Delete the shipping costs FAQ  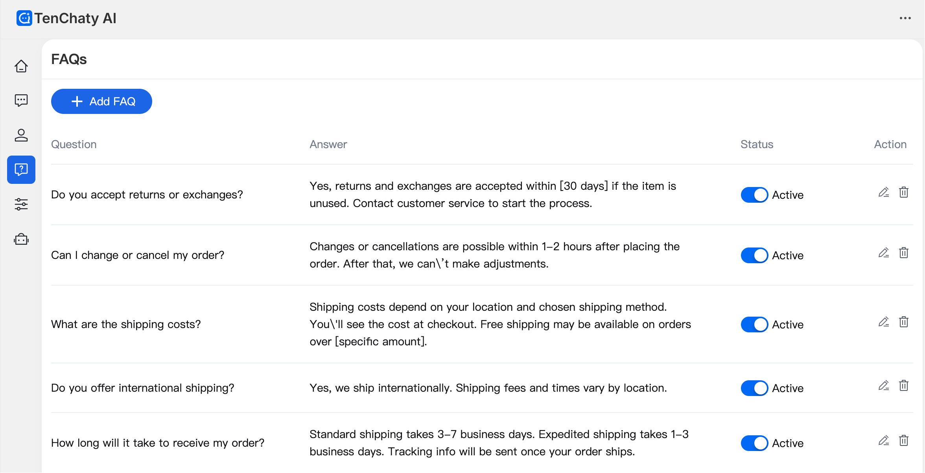(x=904, y=322)
